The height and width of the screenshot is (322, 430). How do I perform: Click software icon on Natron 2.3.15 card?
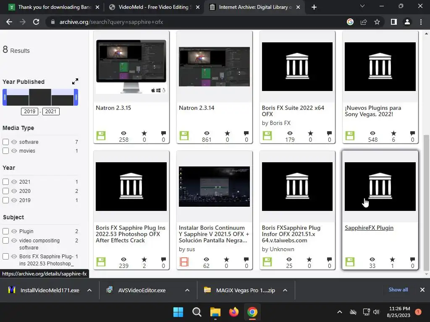click(x=101, y=135)
